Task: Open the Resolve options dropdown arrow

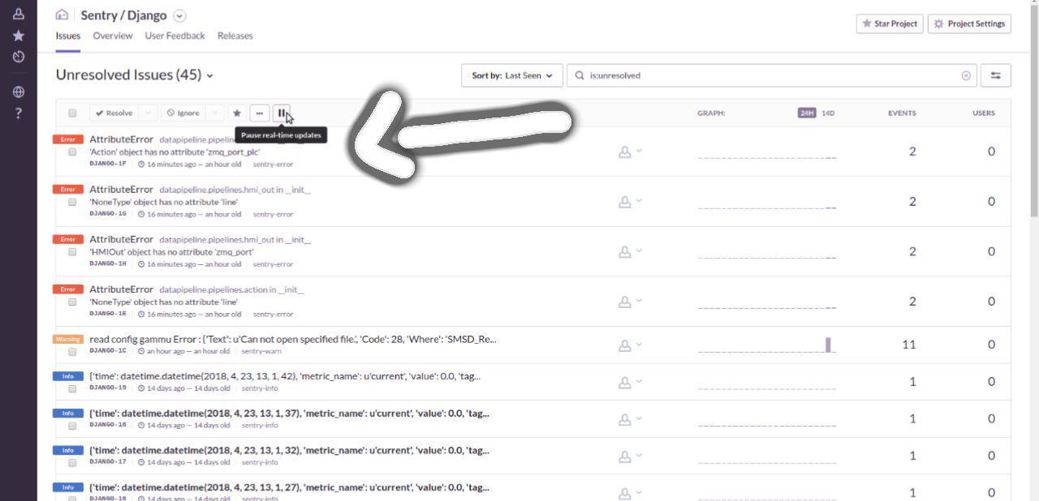Action: 148,113
